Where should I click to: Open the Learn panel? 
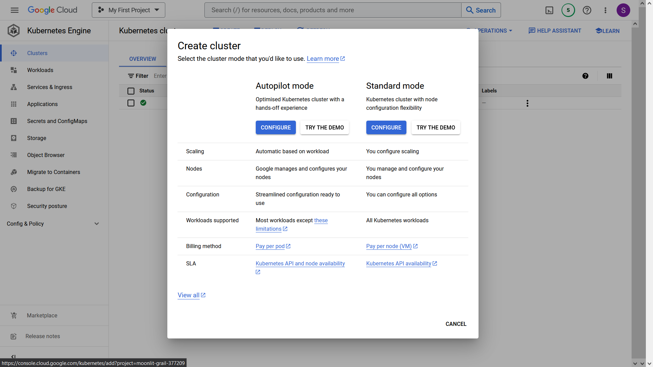607,31
